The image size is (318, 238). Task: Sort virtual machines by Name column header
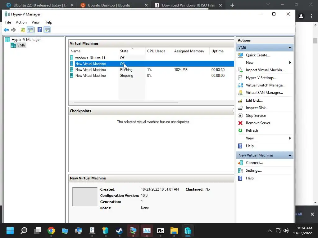pos(93,51)
